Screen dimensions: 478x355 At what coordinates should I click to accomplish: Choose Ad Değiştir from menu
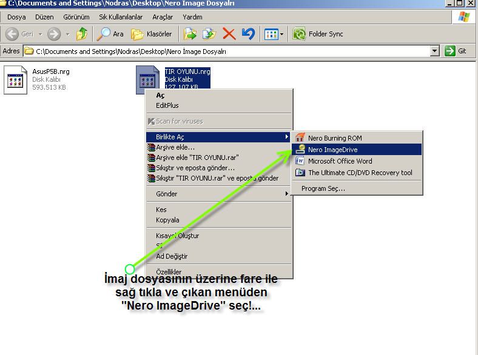pos(219,256)
